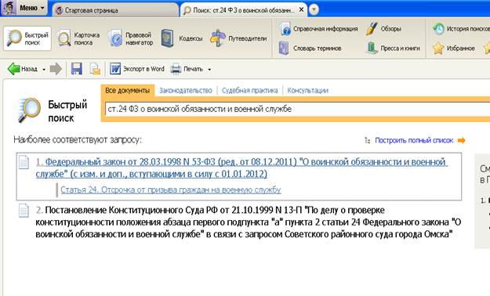Open Обзоры section

(x=384, y=29)
